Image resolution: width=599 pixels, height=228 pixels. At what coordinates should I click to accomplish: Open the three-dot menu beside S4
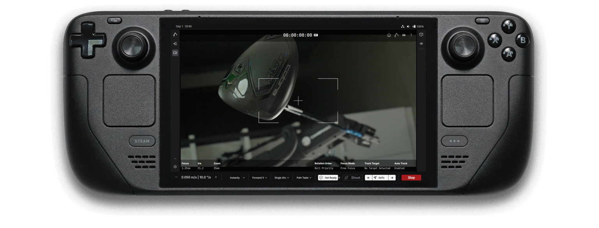411,35
